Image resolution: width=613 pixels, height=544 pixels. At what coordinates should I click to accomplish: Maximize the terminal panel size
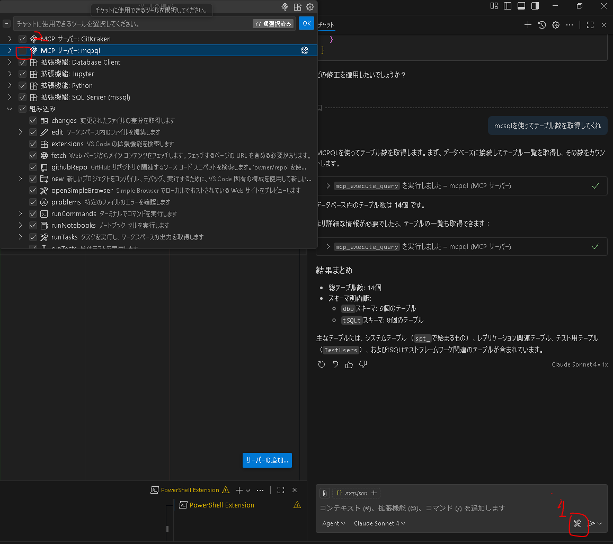(281, 490)
